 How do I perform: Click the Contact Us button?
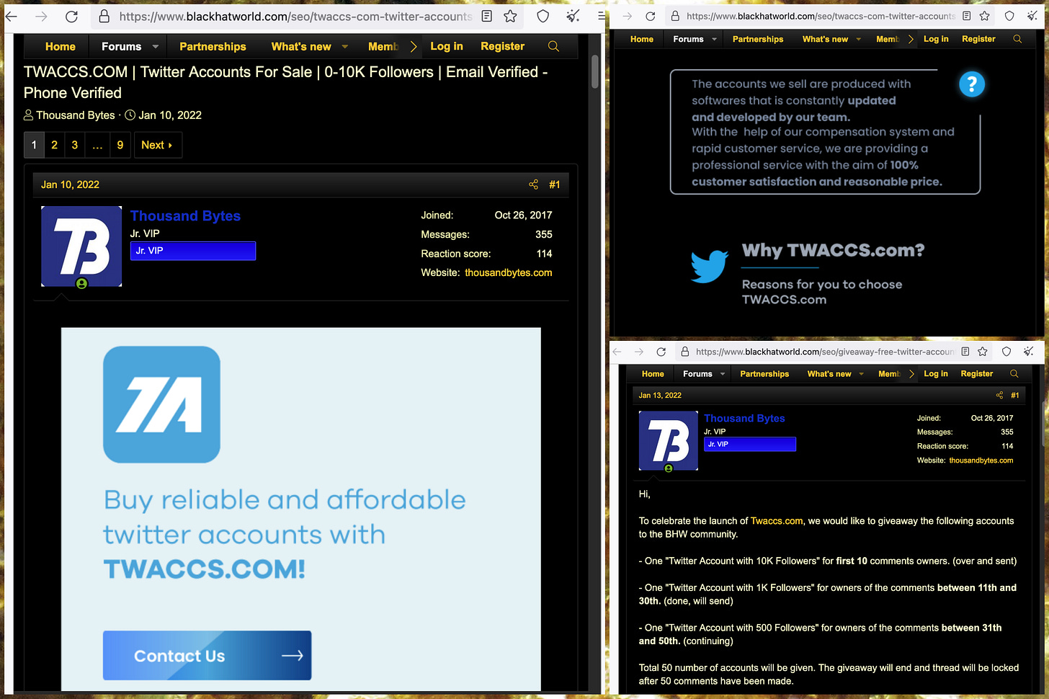tap(207, 656)
